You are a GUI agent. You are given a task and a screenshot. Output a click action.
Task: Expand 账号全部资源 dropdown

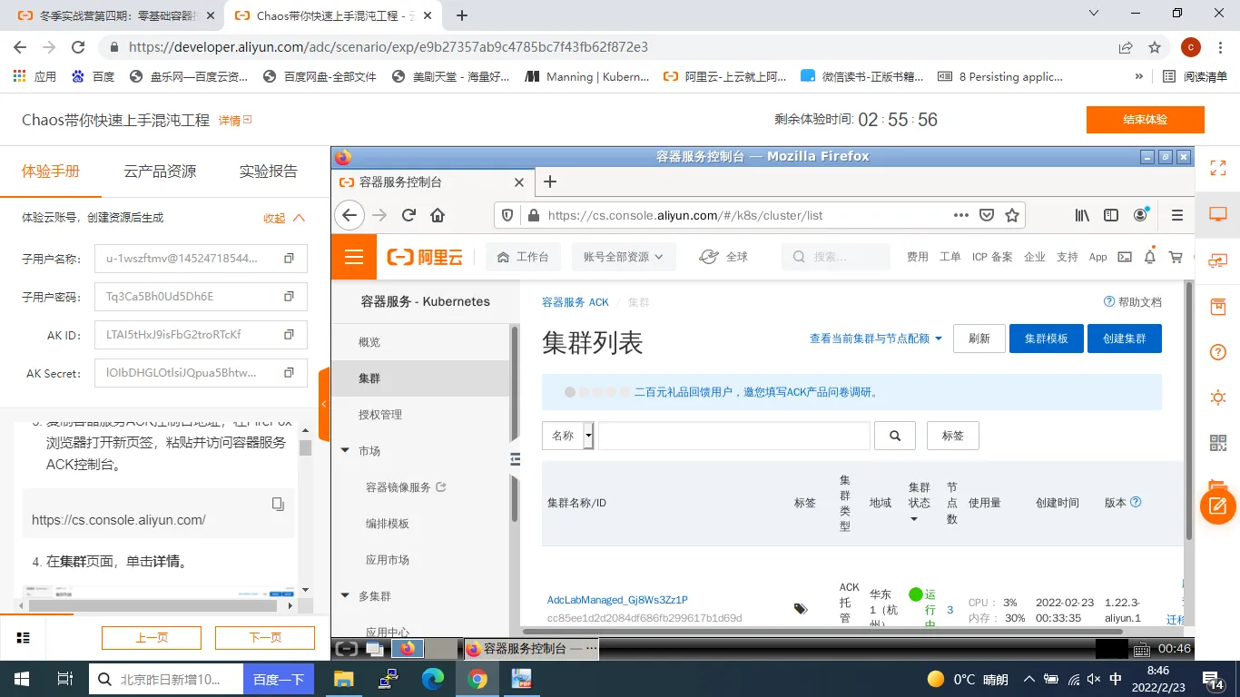(623, 257)
